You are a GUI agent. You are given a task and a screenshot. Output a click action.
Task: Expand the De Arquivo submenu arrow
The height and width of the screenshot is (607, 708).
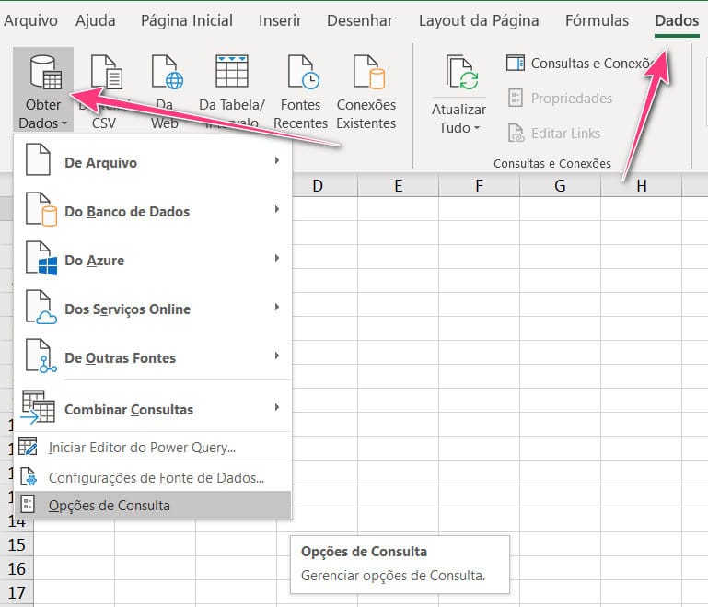point(277,160)
